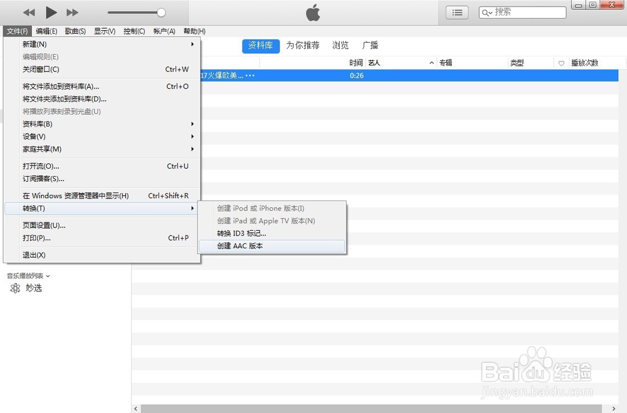Select the song row with 0:26 duration
Viewport: 627px width, 413px height.
(409, 76)
